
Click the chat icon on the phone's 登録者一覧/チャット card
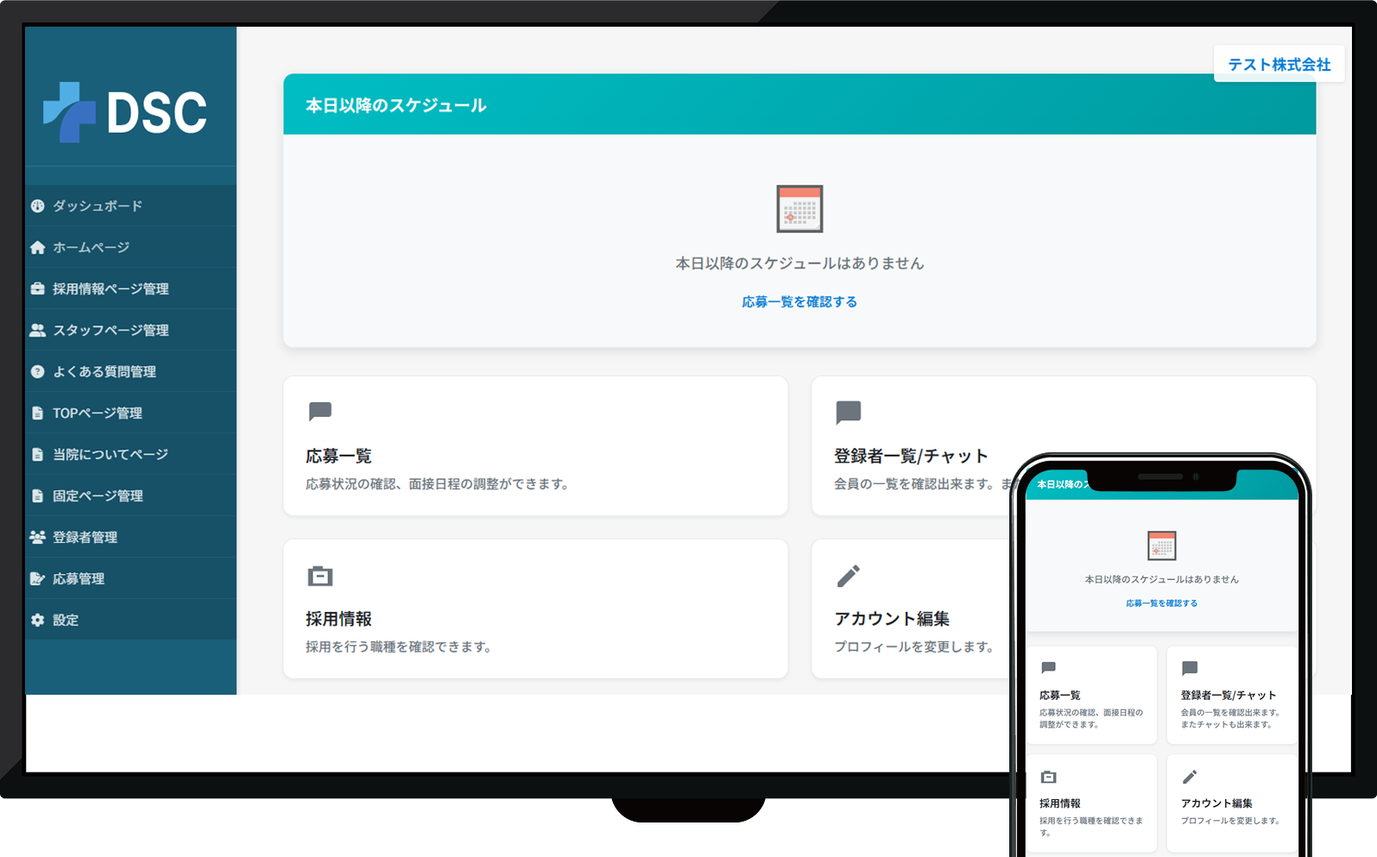coord(1190,668)
